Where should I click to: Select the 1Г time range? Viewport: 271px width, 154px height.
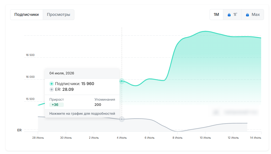(x=232, y=15)
